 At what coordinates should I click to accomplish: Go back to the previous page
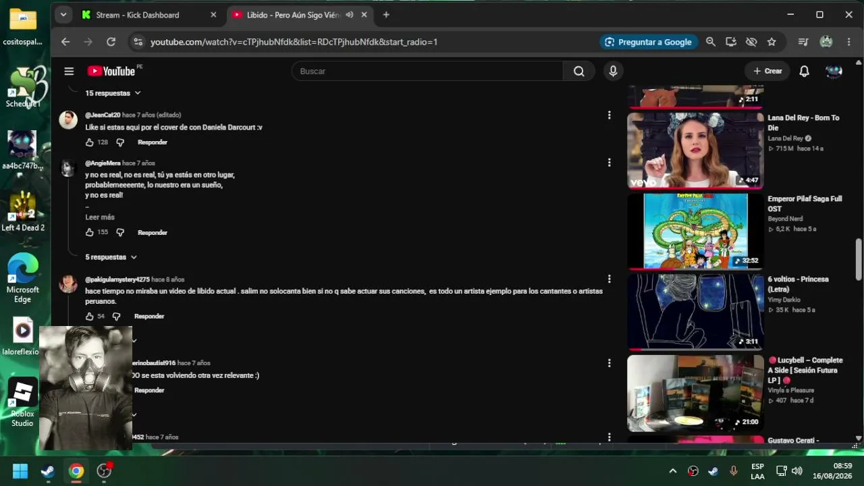tap(65, 42)
